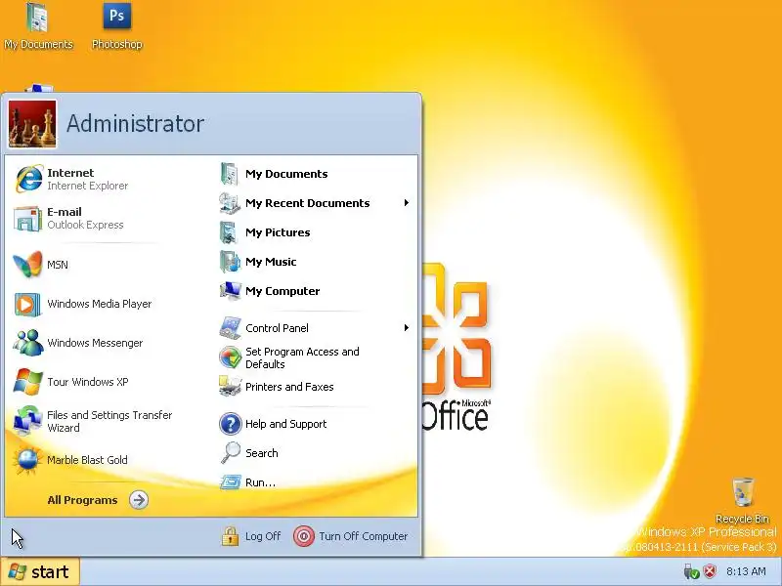Open Windows Media Player icon
The width and height of the screenshot is (782, 586).
click(x=27, y=304)
